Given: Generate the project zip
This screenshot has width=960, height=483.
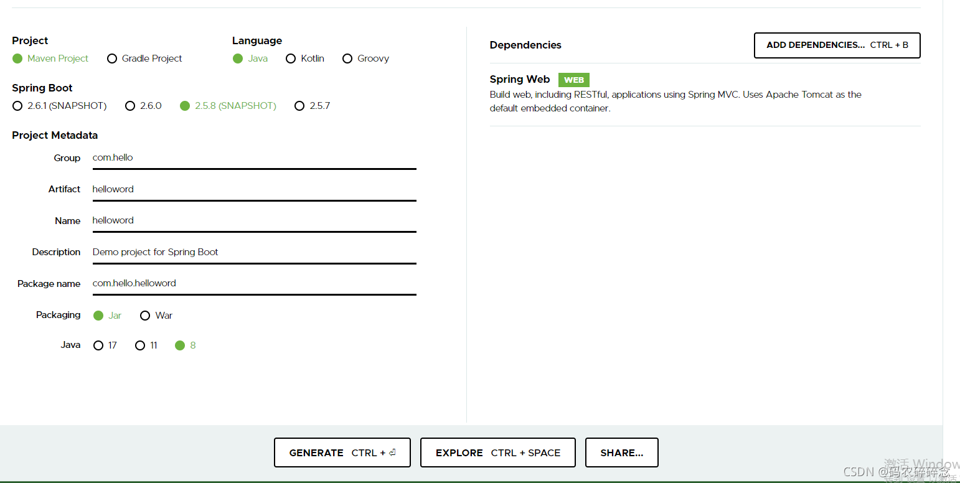Looking at the screenshot, I should pos(342,453).
